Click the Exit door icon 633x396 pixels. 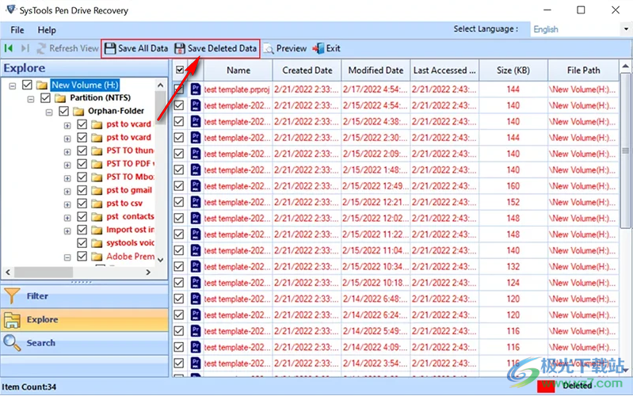(x=318, y=48)
